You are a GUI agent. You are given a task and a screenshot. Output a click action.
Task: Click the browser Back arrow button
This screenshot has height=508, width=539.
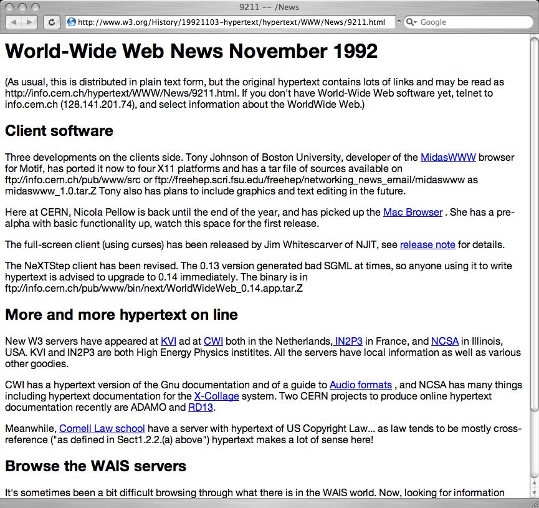click(14, 22)
